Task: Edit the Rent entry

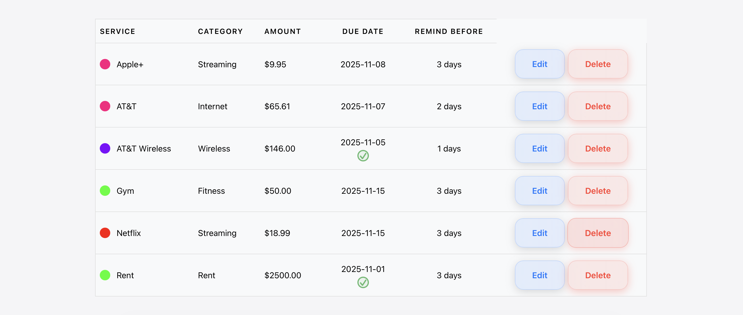Action: 539,275
